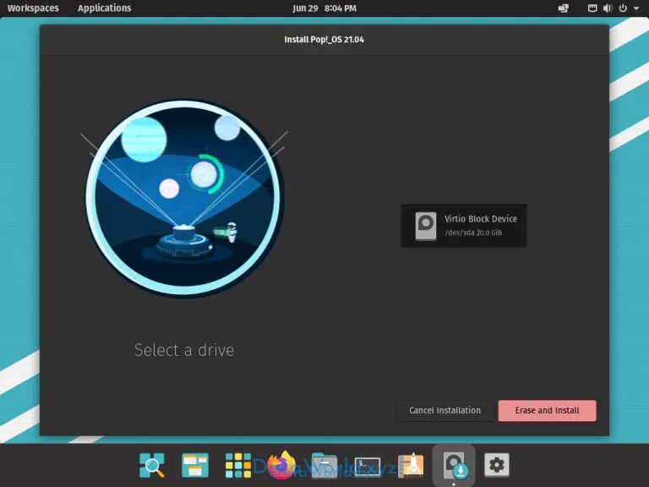
Task: Click the volume speaker icon
Action: pos(608,8)
